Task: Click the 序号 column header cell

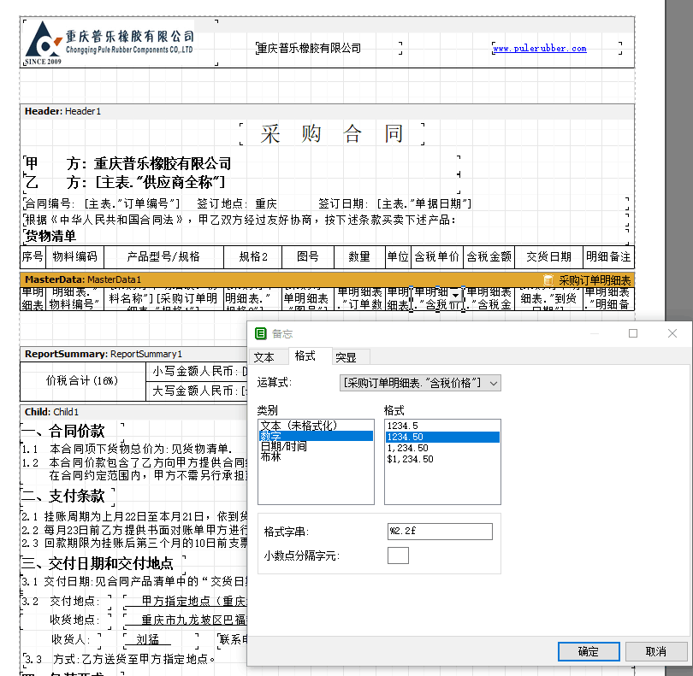Action: [33, 257]
